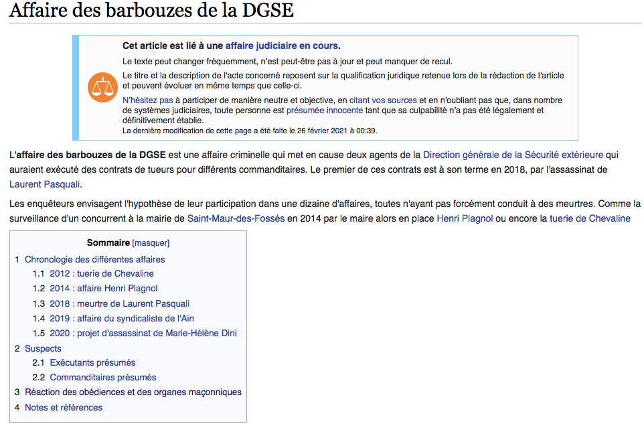This screenshot has height=436, width=644.
Task: Open the Saint-Maur-des-Fossés link
Action: pyautogui.click(x=236, y=218)
